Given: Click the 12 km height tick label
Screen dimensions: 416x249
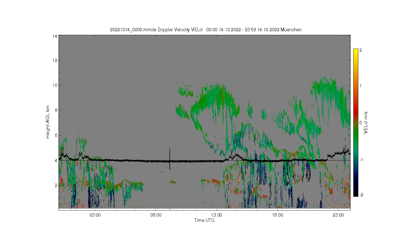Looking at the screenshot, I should pyautogui.click(x=55, y=60).
